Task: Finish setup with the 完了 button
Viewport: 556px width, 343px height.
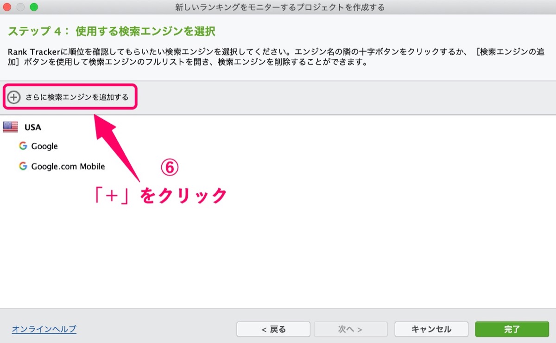Action: pos(512,330)
